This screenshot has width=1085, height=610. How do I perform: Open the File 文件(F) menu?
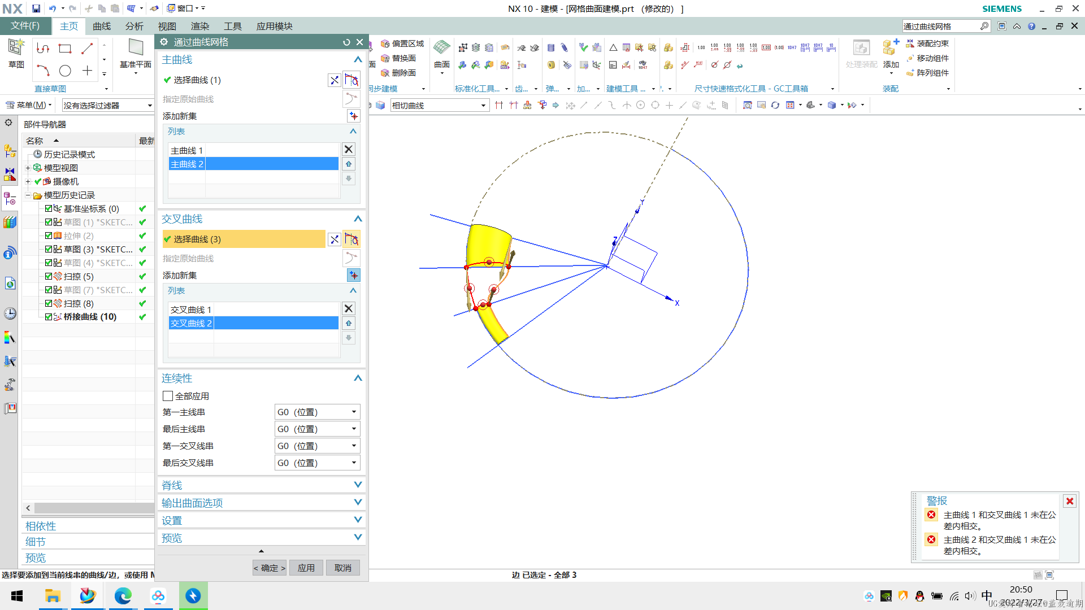coord(25,26)
